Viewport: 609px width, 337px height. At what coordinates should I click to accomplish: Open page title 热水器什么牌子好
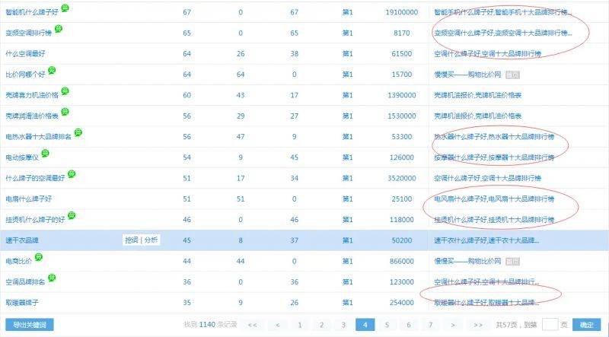pos(494,137)
